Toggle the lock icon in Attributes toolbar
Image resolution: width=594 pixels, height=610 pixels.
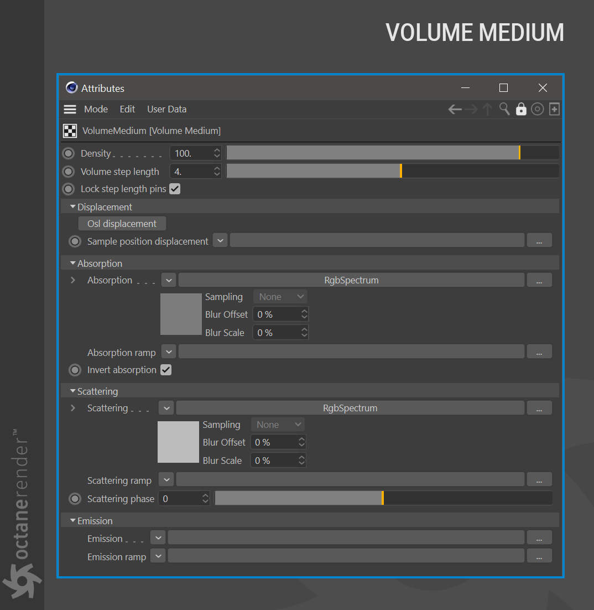(521, 109)
